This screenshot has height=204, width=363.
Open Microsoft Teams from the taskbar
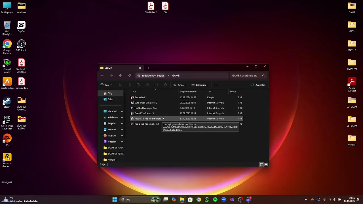(x=249, y=199)
